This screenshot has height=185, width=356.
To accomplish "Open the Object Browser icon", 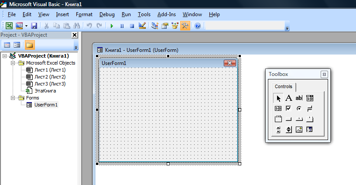I will pos(175,26).
